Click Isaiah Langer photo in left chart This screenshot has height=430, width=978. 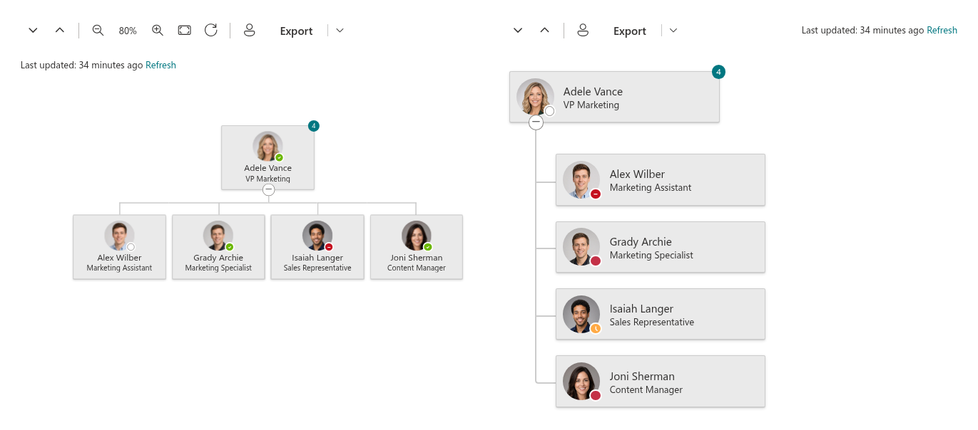coord(317,236)
